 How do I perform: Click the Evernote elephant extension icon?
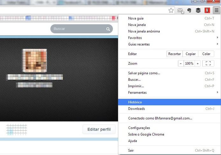[x=189, y=10]
